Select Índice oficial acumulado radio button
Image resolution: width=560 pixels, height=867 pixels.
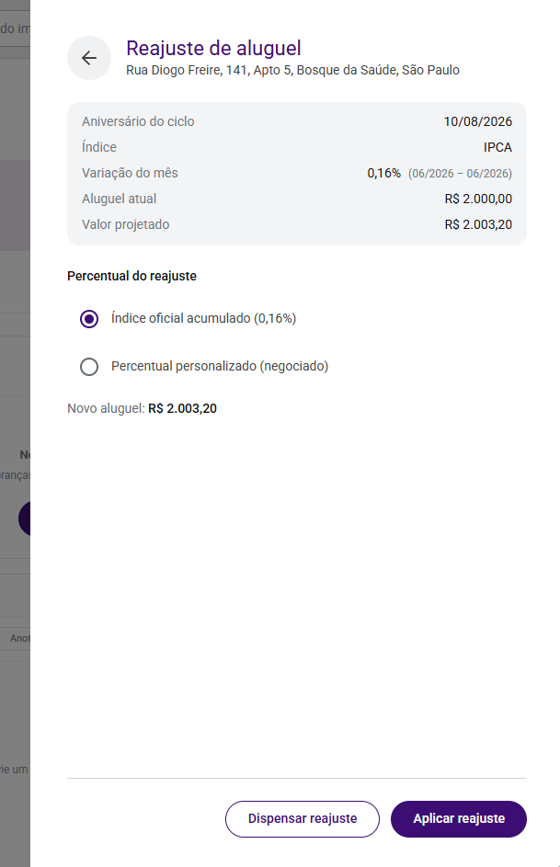pyautogui.click(x=89, y=319)
